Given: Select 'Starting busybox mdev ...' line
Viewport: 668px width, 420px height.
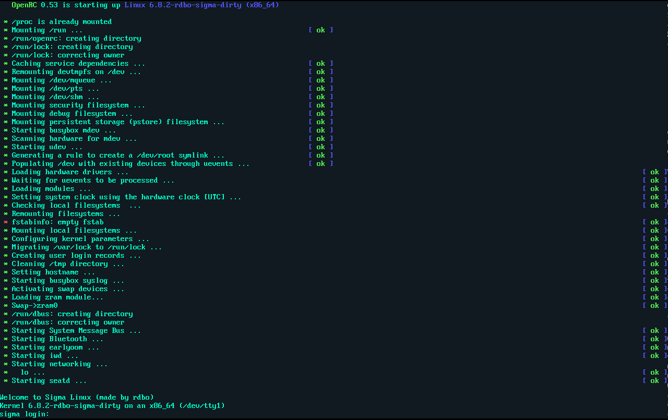Looking at the screenshot, I should [x=64, y=130].
